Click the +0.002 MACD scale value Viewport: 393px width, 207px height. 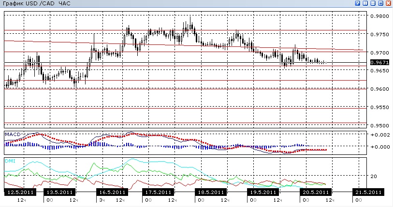pos(380,135)
